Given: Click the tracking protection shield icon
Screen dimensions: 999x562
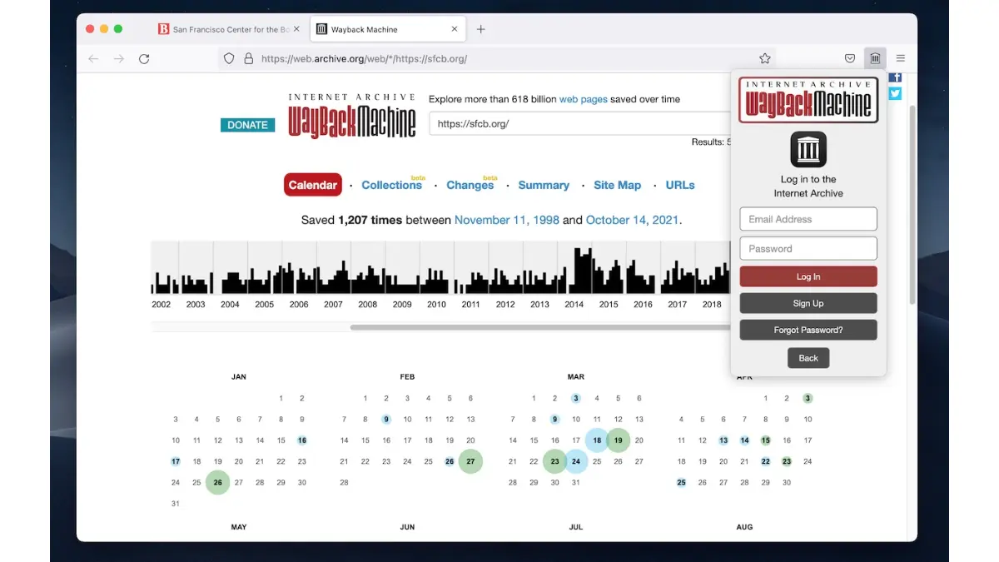Looking at the screenshot, I should pyautogui.click(x=229, y=58).
